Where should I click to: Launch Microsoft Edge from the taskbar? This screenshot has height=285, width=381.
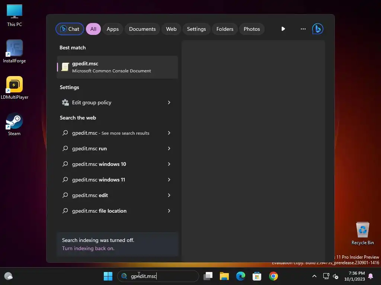click(241, 276)
